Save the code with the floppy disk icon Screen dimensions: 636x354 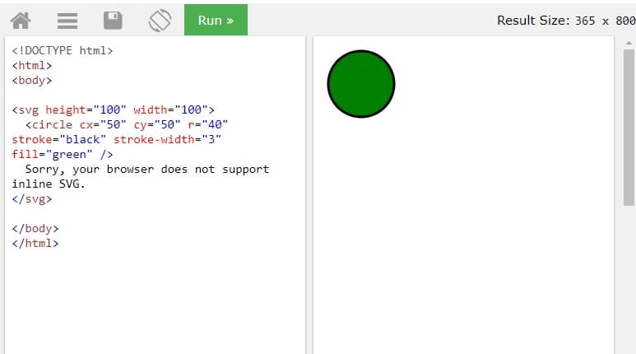coord(113,20)
